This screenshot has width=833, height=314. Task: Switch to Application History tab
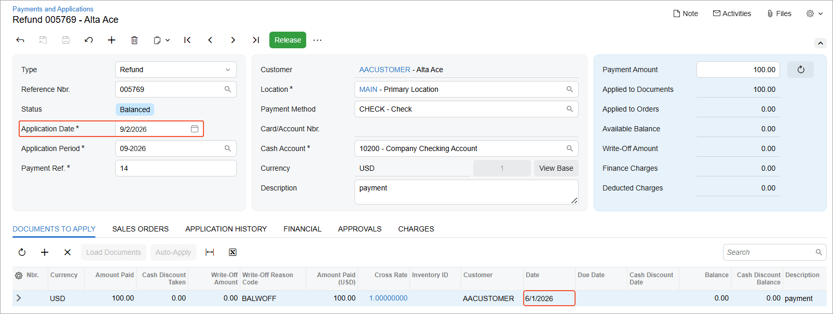[226, 229]
